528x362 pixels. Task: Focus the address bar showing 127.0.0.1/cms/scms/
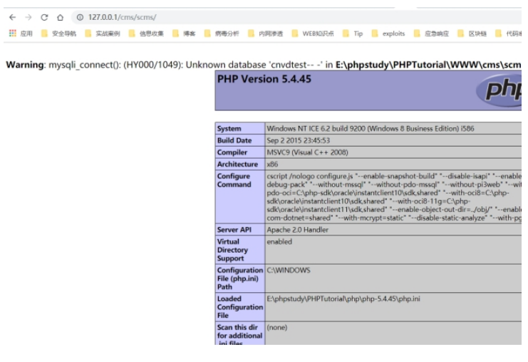(296, 17)
